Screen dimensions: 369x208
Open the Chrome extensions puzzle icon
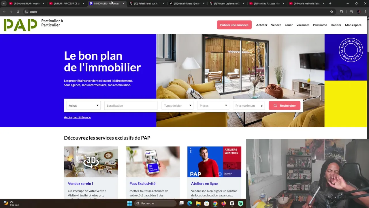(341, 12)
